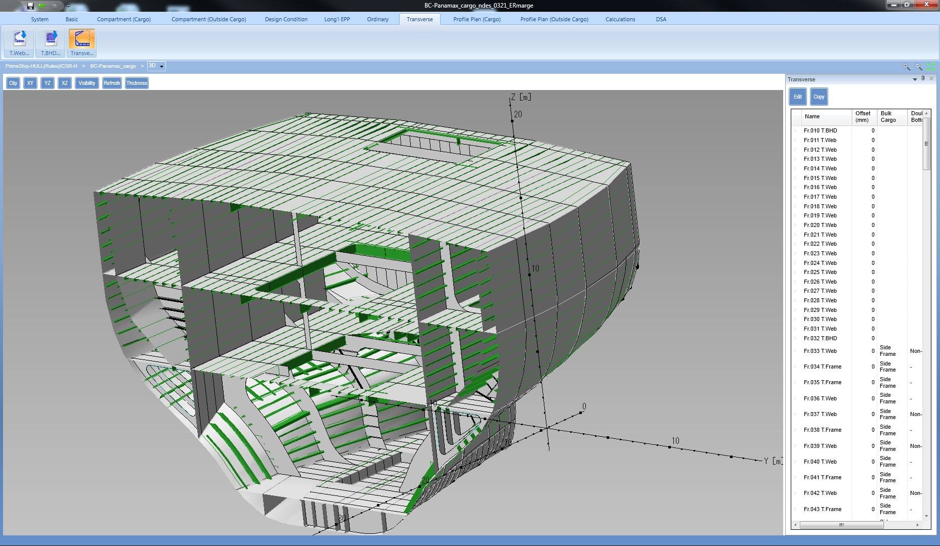Open the T.BHD import tool
The image size is (940, 546).
pos(51,42)
